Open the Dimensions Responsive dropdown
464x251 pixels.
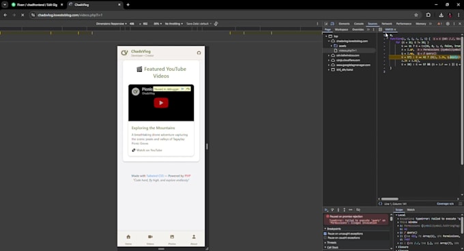pos(111,24)
